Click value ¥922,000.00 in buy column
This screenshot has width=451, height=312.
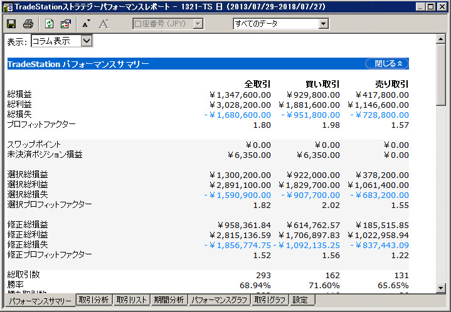coord(313,175)
